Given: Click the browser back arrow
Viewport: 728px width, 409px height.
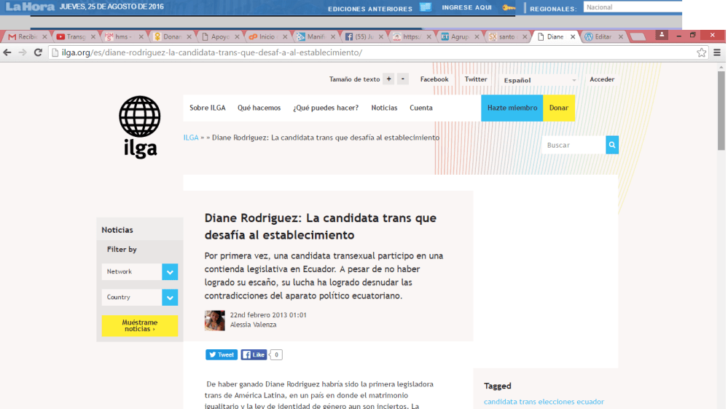Looking at the screenshot, I should click(8, 52).
